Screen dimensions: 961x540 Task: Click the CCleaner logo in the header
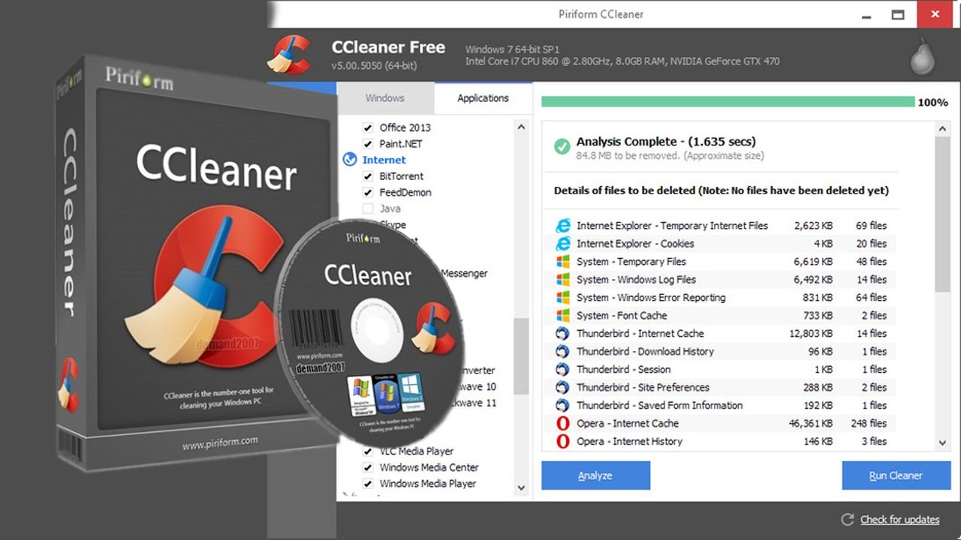(x=288, y=54)
